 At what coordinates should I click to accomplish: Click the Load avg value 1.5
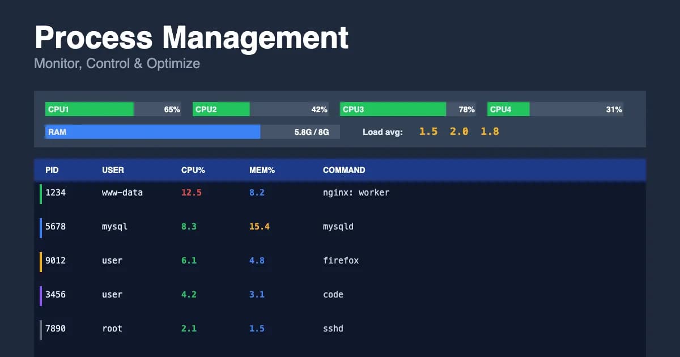428,131
